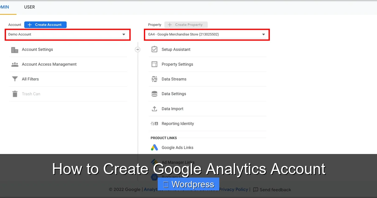Open Reporting Identity settings

178,123
